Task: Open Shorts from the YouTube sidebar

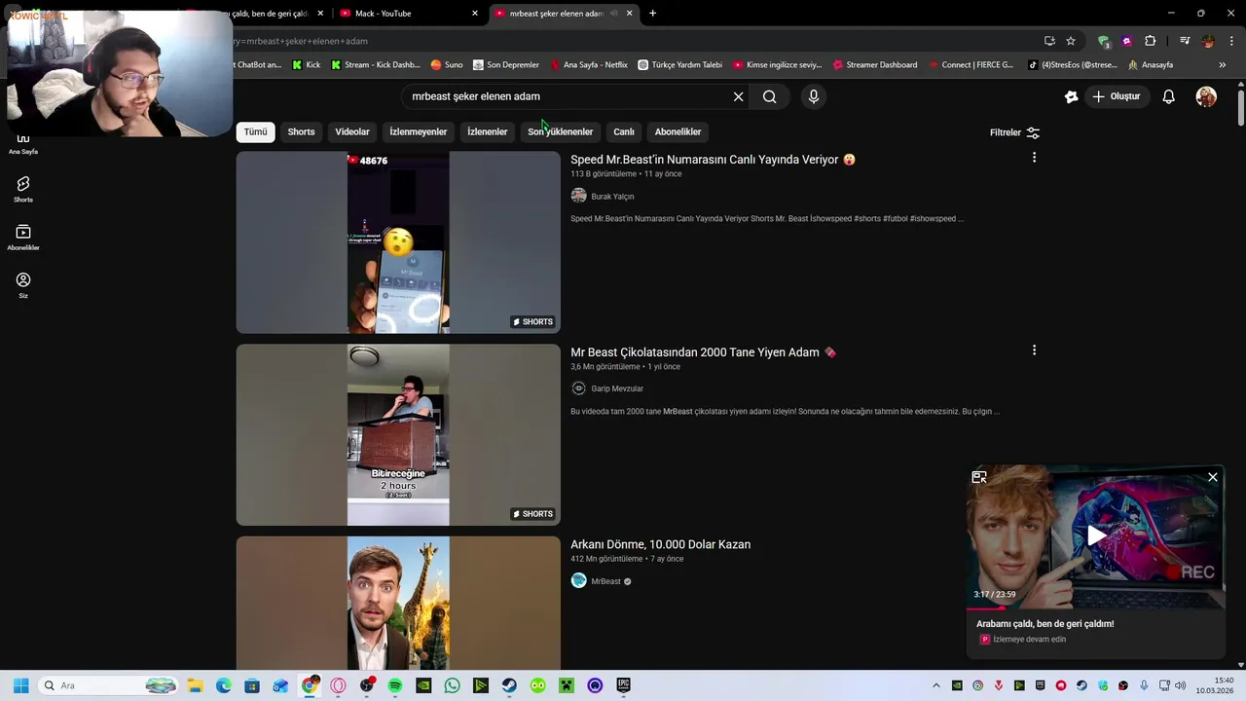Action: tap(23, 189)
